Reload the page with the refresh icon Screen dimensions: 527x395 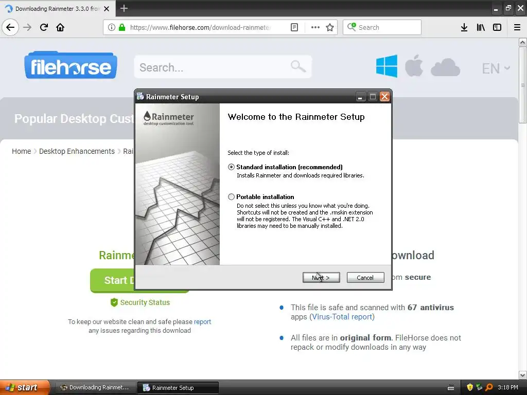pos(44,27)
